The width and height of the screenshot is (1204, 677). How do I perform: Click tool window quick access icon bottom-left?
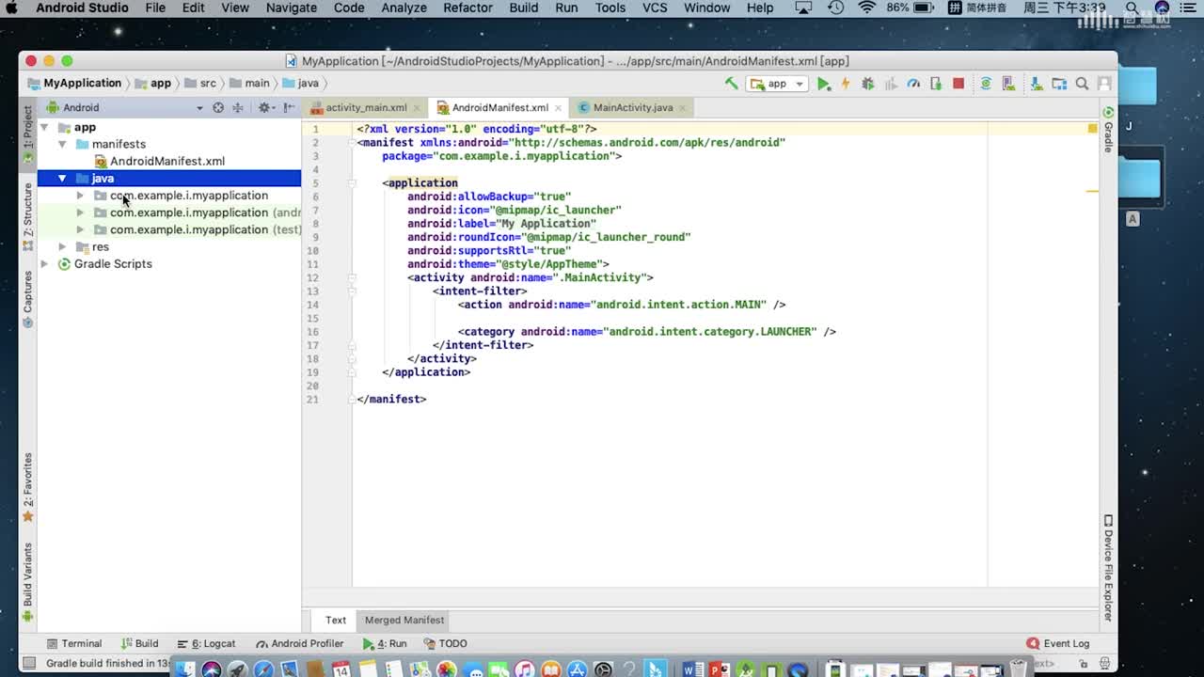(28, 663)
